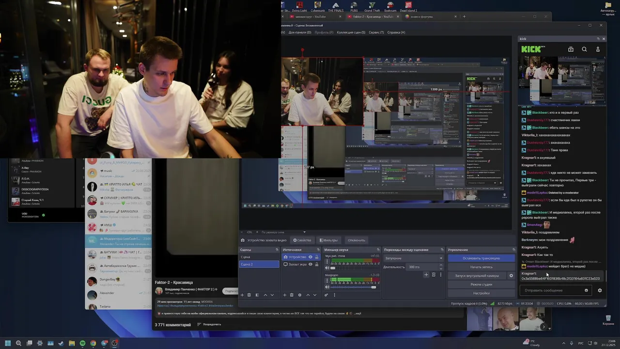Viewport: 620px width, 349px height.
Task: Click the Отключить source toolbar button
Action: [356, 240]
